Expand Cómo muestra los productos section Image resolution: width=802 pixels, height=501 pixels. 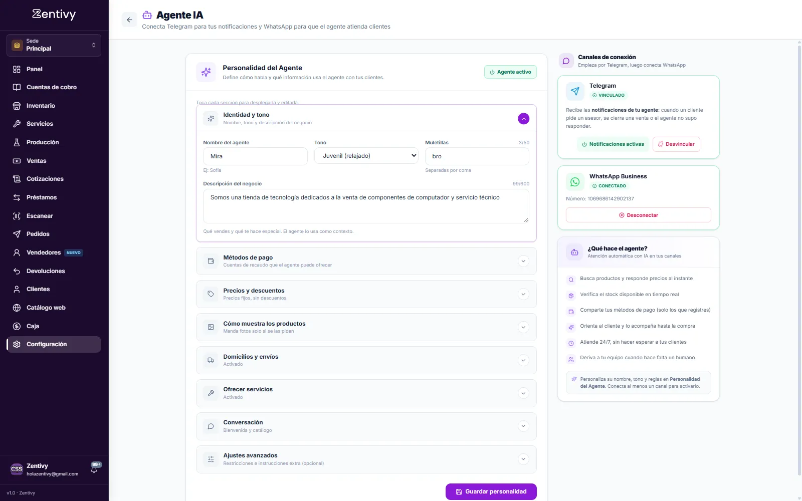[523, 327]
